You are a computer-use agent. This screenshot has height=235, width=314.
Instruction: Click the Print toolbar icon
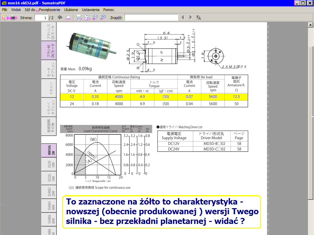coord(14,18)
